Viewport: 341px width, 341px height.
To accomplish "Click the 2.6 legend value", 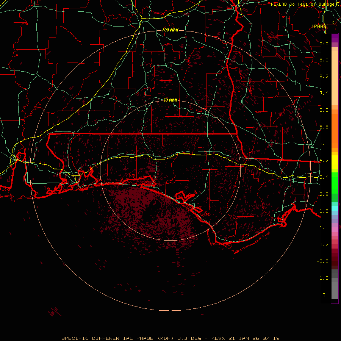I will (324, 194).
